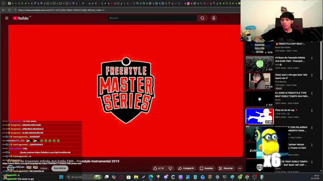
Task: Select '204 k vistas · hace 4 años' text
Action: (287, 103)
